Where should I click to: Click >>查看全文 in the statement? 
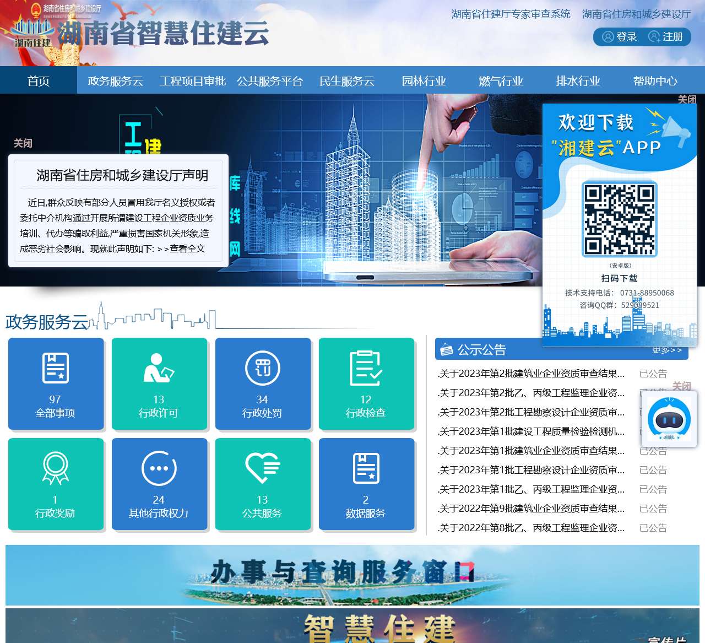click(x=181, y=248)
